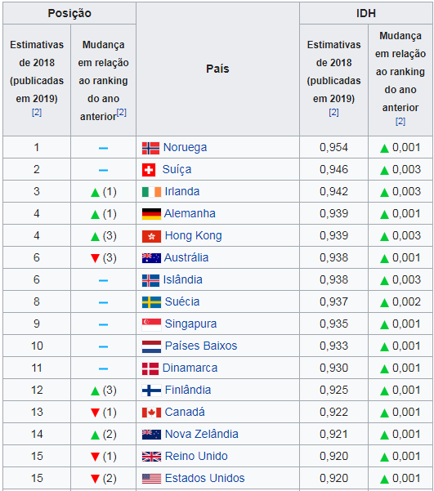The height and width of the screenshot is (491, 434).
Task: Click the Ireland flag icon
Action: pos(151,192)
